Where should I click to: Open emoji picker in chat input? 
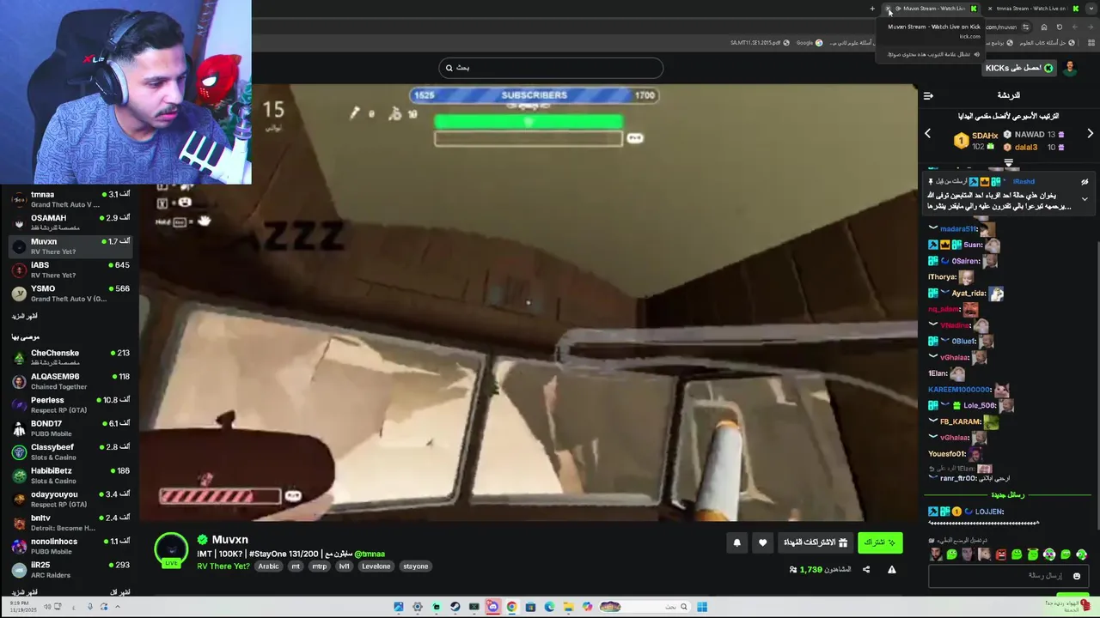pos(1077,576)
